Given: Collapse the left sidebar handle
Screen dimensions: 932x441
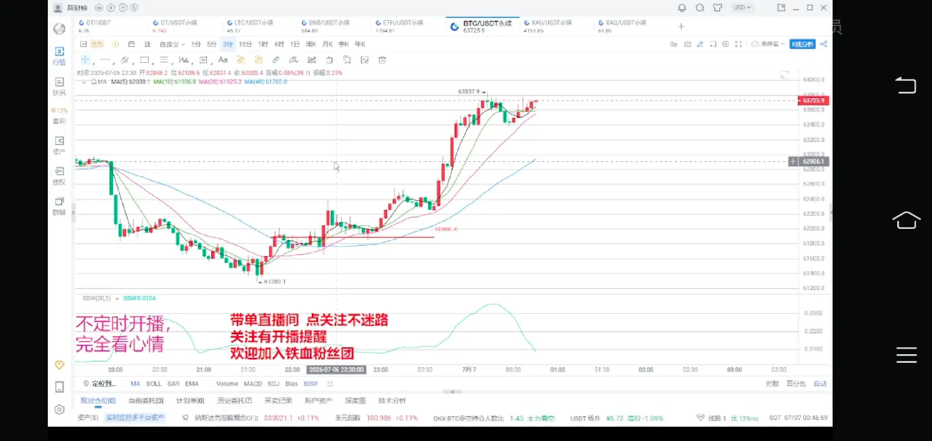Looking at the screenshot, I should click(x=73, y=212).
